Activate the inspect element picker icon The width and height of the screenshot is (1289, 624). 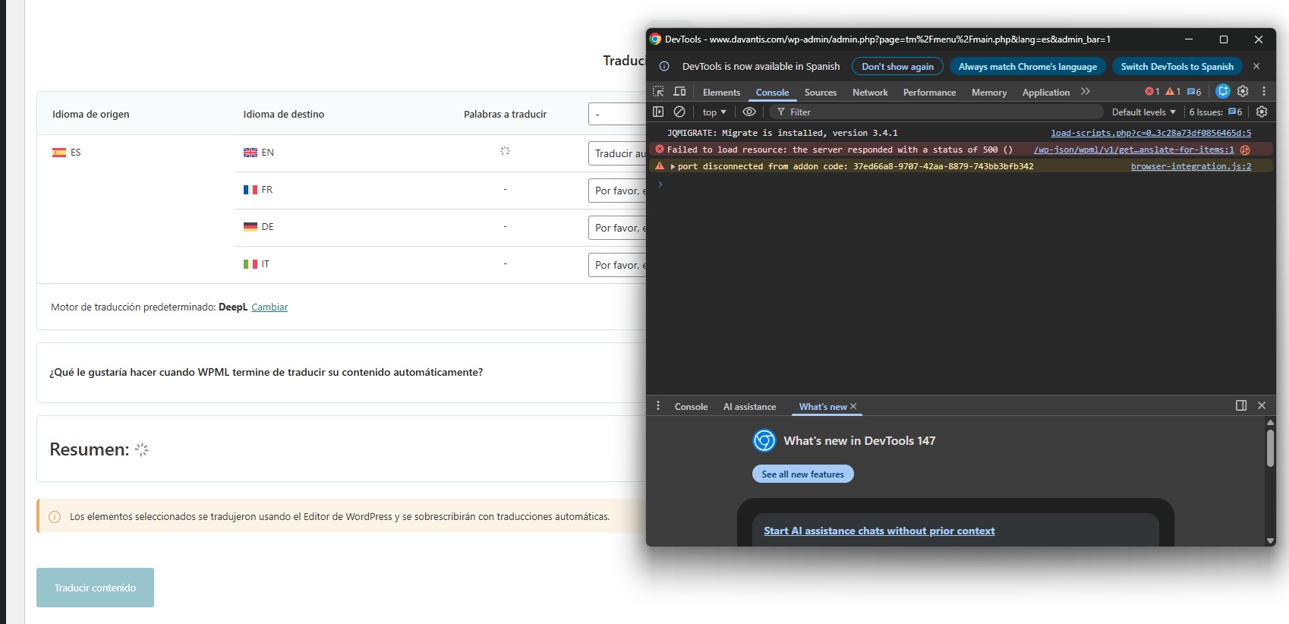tap(658, 92)
